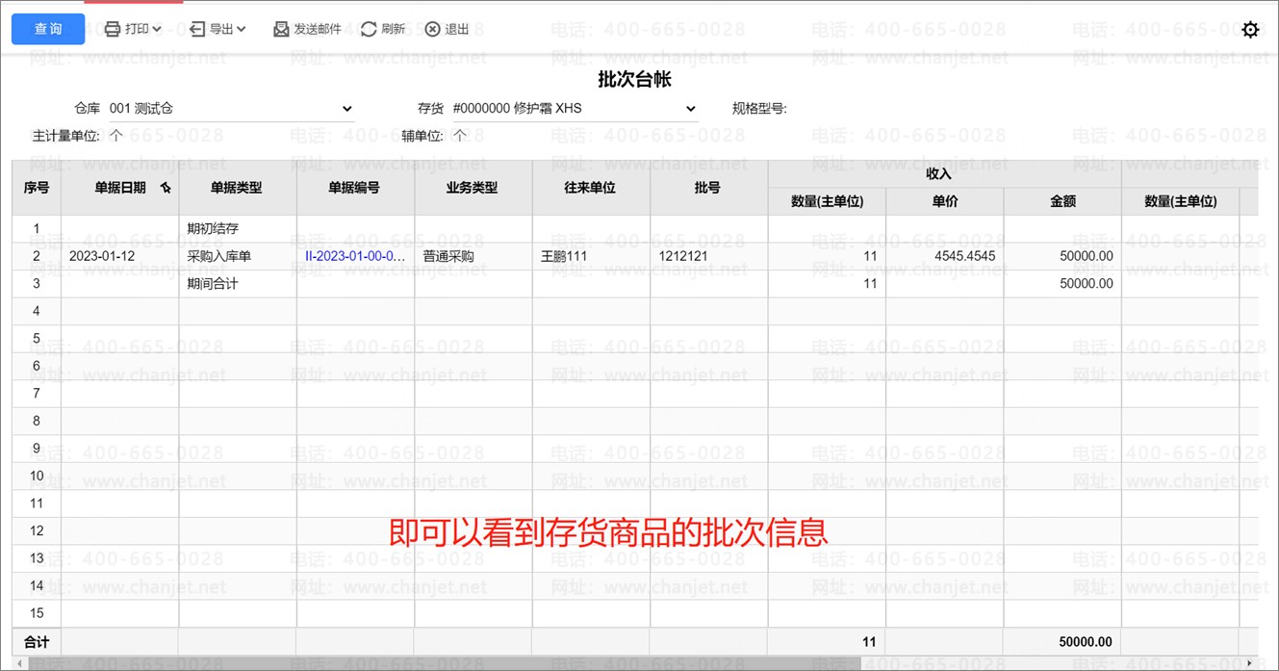Expand the 导出 dropdown arrow

pos(242,30)
